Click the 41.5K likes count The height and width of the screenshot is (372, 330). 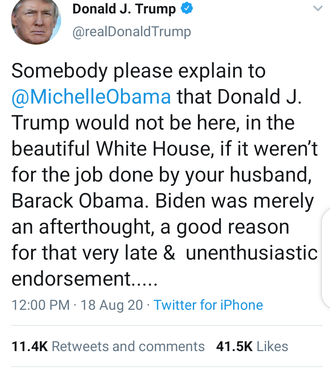pos(234,346)
